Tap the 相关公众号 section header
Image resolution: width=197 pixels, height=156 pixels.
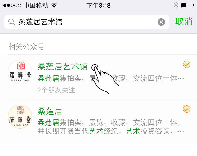pyautogui.click(x=26, y=46)
